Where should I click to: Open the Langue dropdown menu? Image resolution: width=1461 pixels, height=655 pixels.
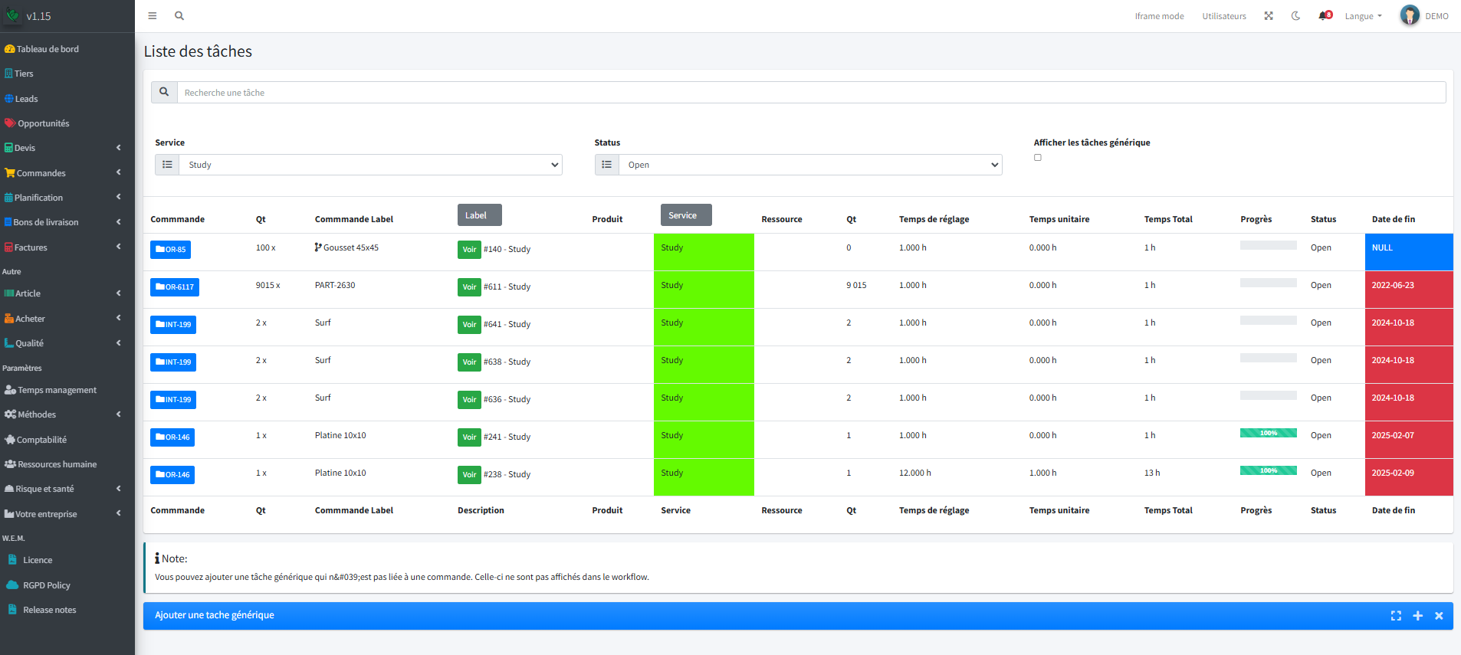[1363, 16]
